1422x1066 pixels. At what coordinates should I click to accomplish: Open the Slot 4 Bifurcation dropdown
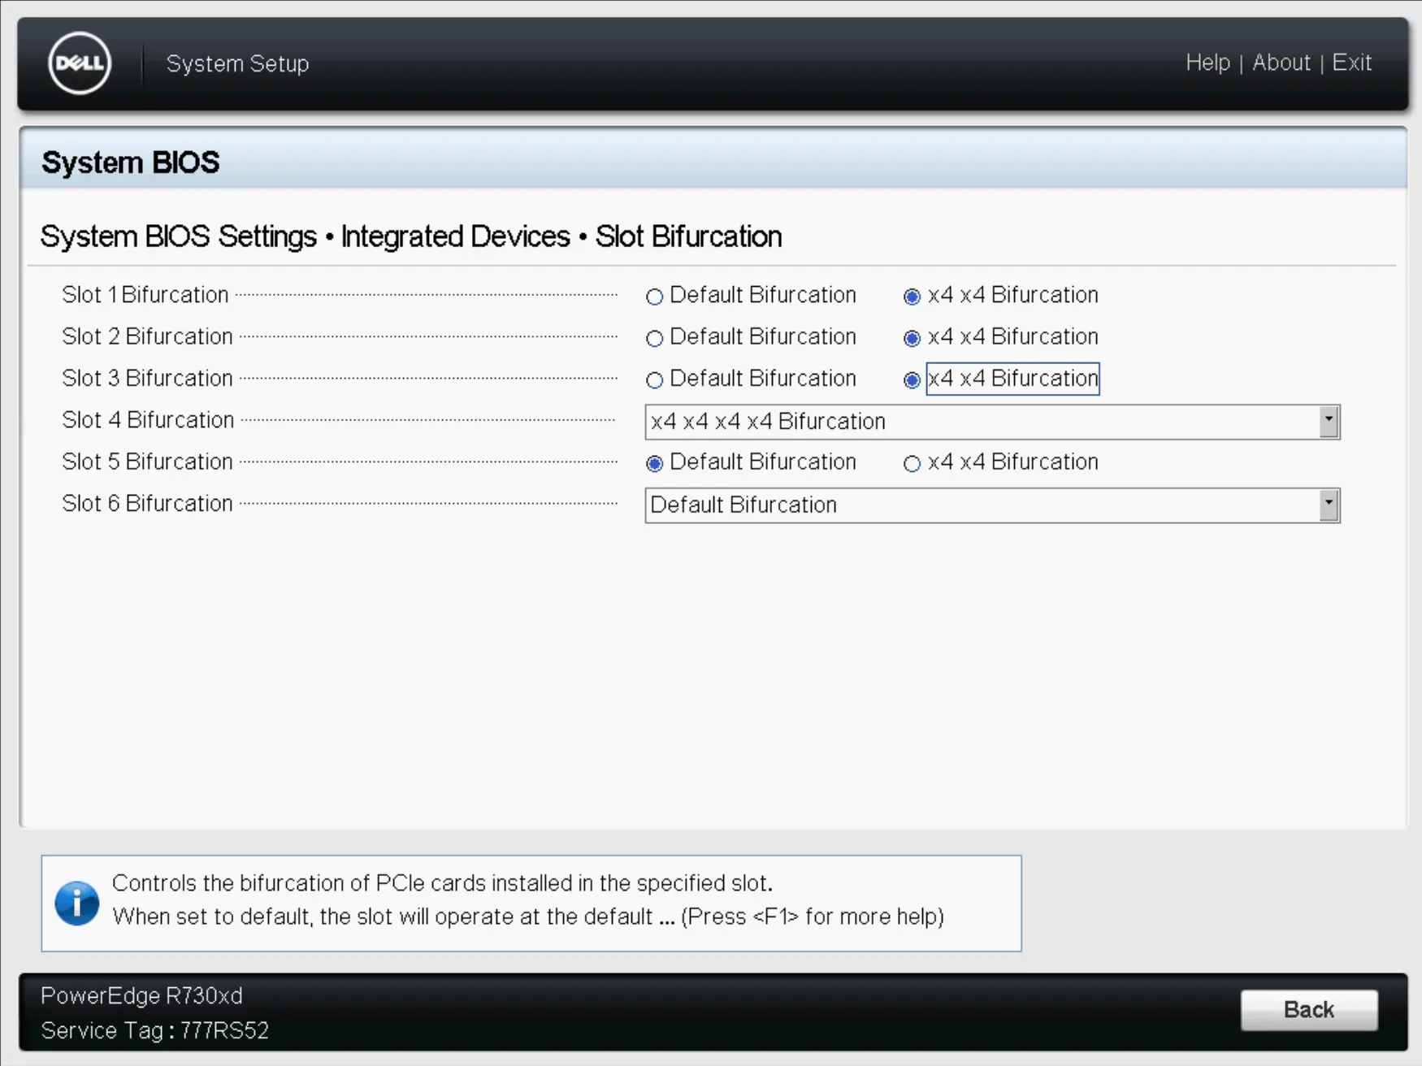pos(982,422)
